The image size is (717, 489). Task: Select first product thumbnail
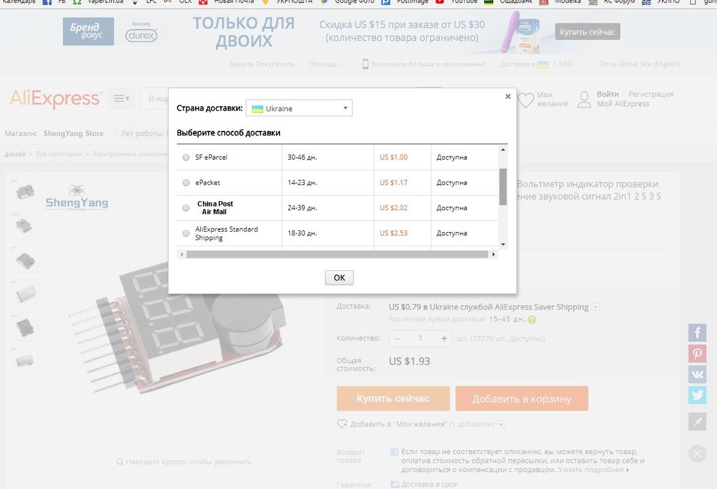(x=24, y=191)
